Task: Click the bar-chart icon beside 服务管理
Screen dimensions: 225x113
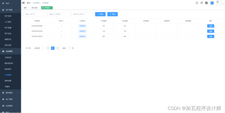Action: pyautogui.click(x=3, y=93)
